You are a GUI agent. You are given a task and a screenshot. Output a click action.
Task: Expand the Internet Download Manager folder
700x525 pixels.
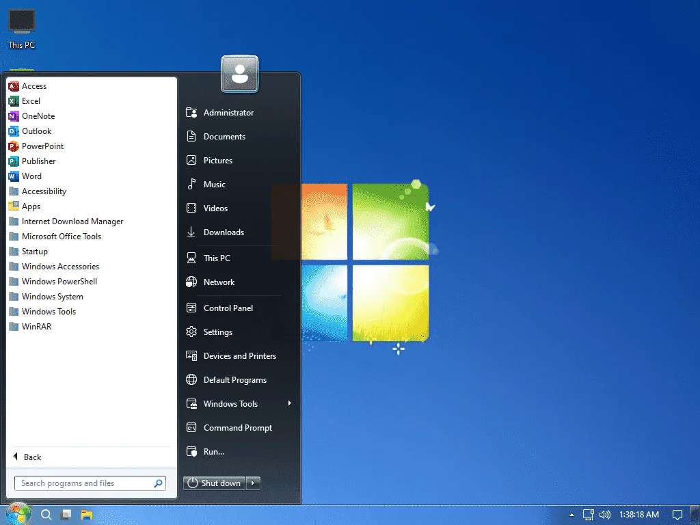(92, 221)
